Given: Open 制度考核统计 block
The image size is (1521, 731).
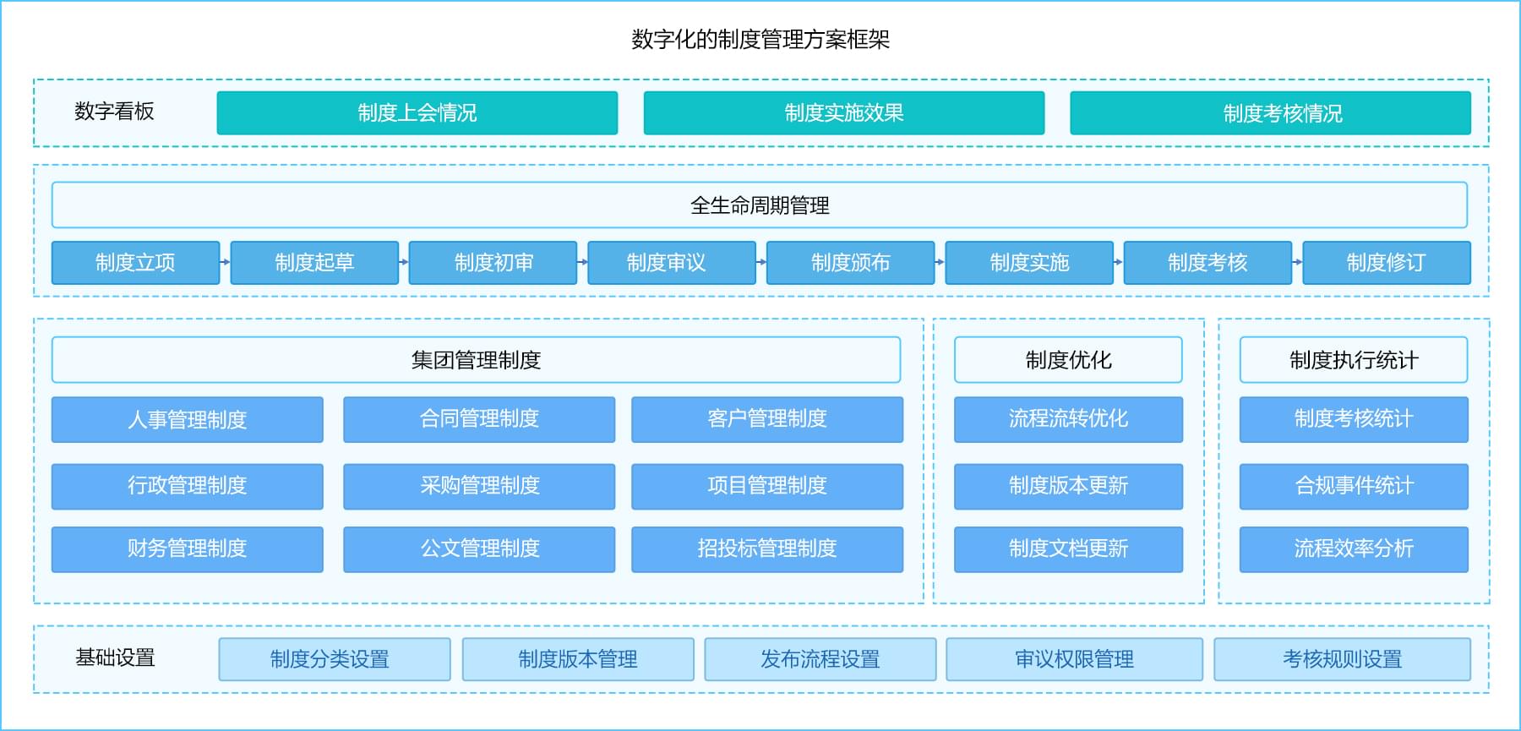Looking at the screenshot, I should click(x=1354, y=420).
